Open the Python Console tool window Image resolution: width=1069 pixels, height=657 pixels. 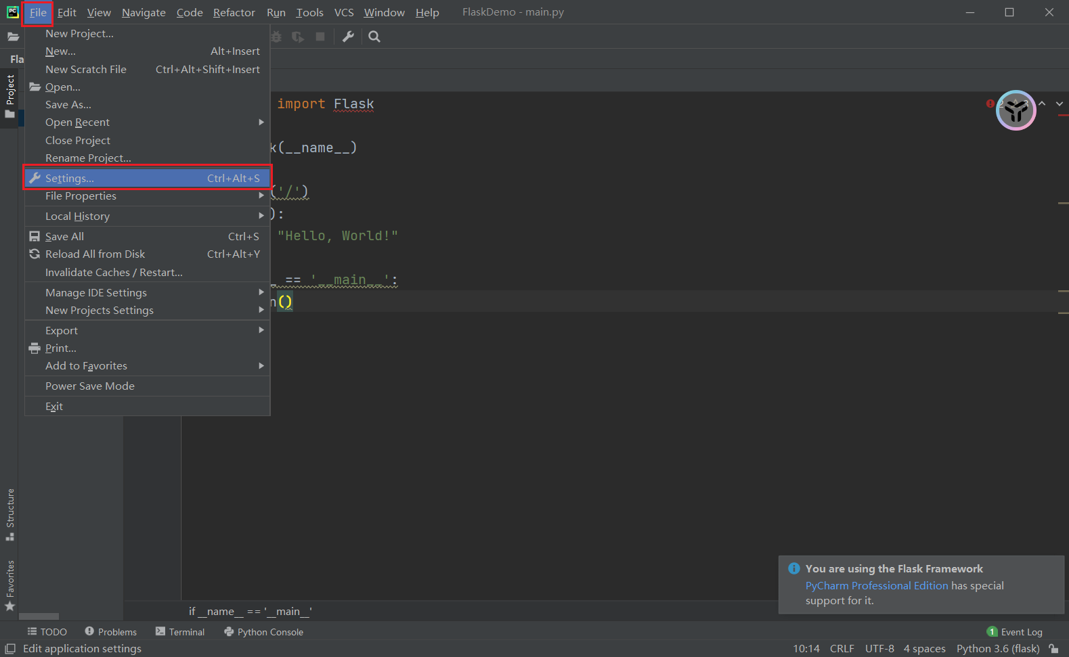coord(263,632)
